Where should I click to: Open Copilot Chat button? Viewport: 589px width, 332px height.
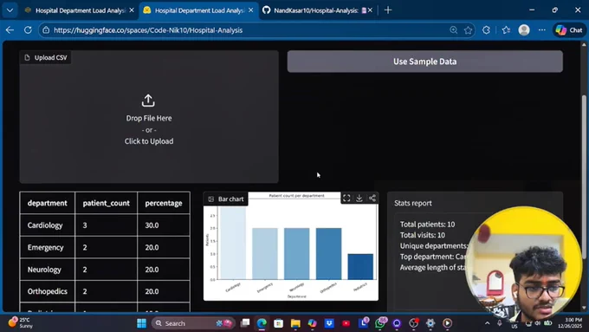tap(569, 30)
